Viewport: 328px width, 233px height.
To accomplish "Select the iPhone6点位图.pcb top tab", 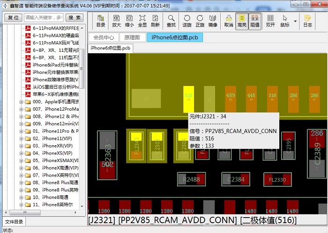I will pyautogui.click(x=175, y=37).
